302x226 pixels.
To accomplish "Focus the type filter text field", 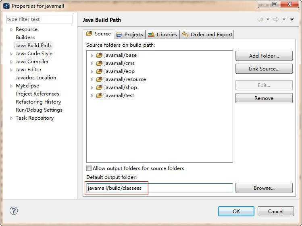I will click(40, 19).
